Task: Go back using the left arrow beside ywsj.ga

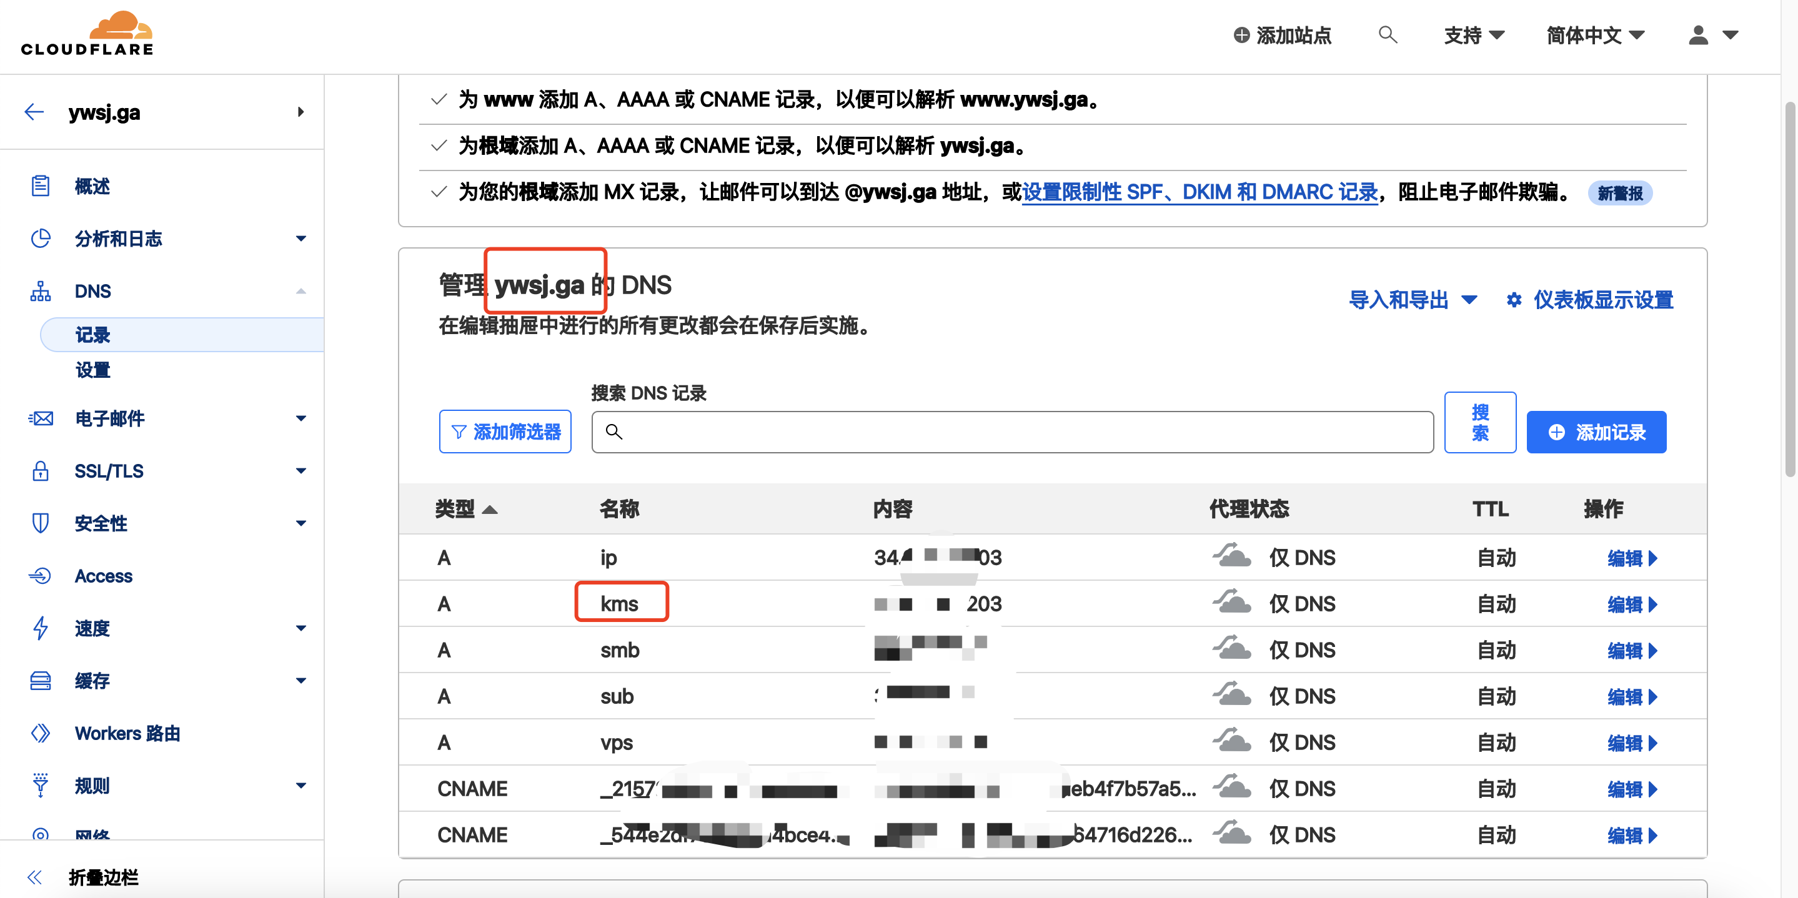Action: tap(34, 112)
